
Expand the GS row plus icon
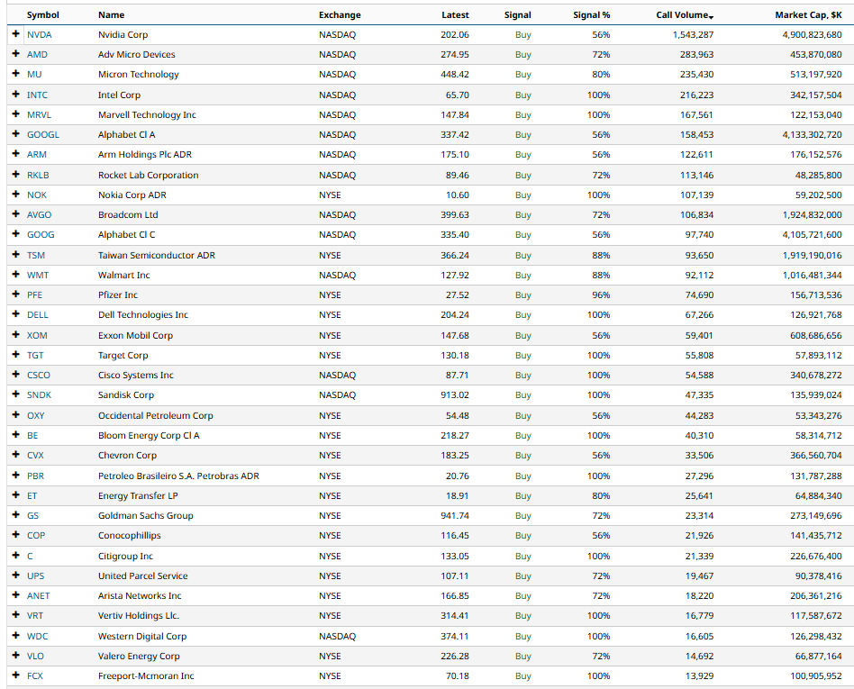click(x=15, y=515)
